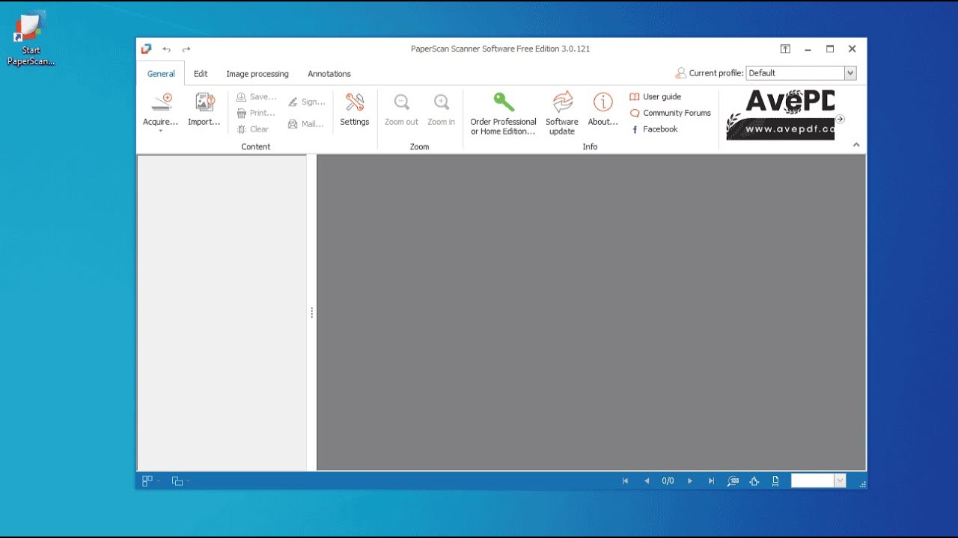
Task: Go to the previous page
Action: [x=647, y=481]
